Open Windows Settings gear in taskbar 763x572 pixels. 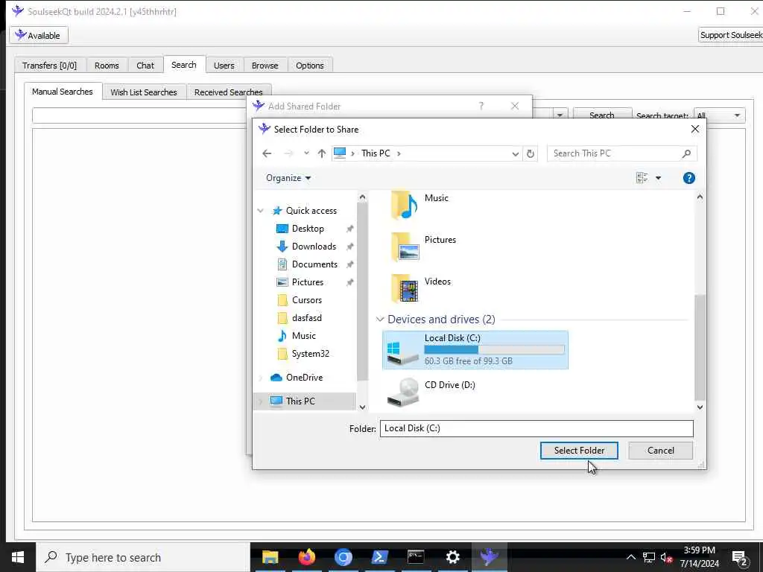click(x=452, y=557)
